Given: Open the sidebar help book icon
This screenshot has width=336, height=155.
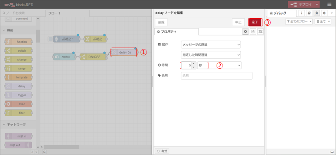Looking at the screenshot, I should [309, 13].
